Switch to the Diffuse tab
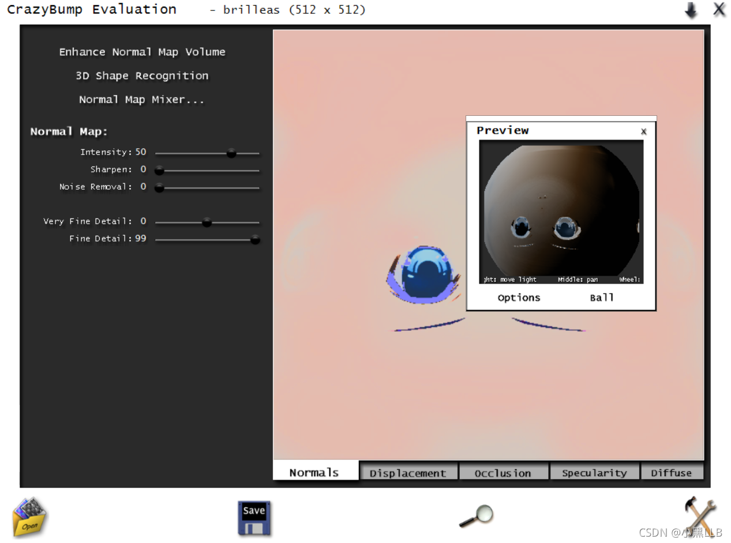The width and height of the screenshot is (731, 543). (x=672, y=473)
